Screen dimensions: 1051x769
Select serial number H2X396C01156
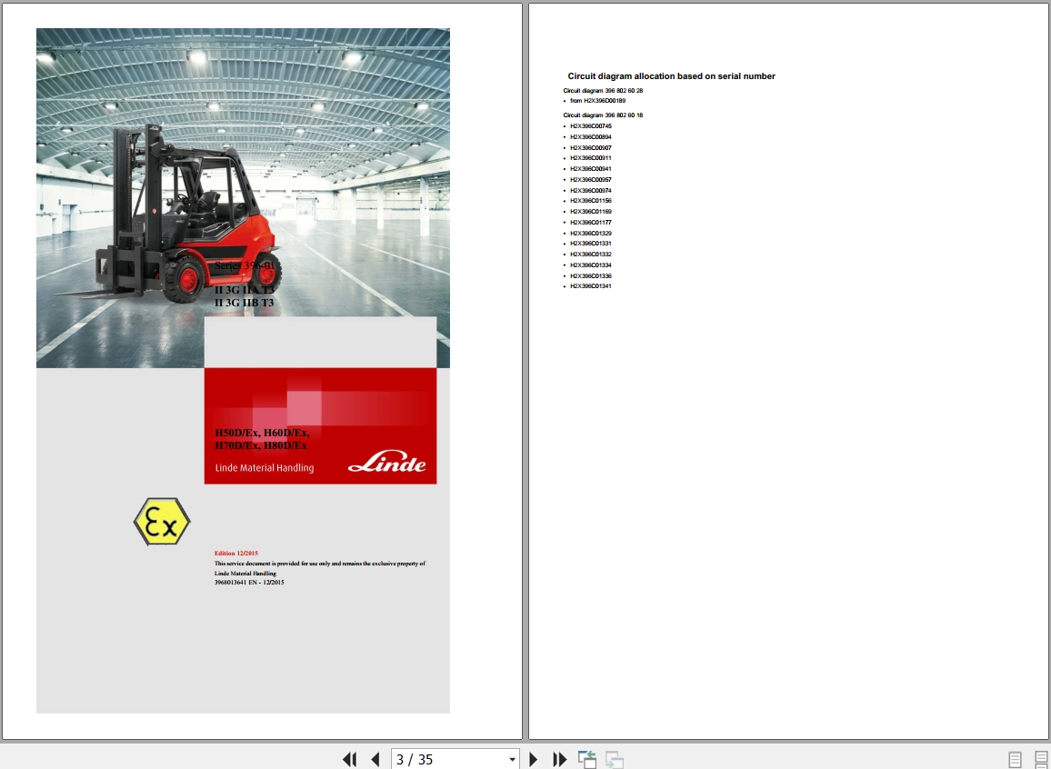coord(591,200)
